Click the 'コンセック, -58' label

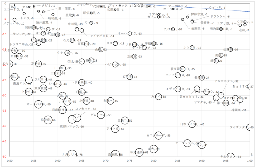(86, 109)
